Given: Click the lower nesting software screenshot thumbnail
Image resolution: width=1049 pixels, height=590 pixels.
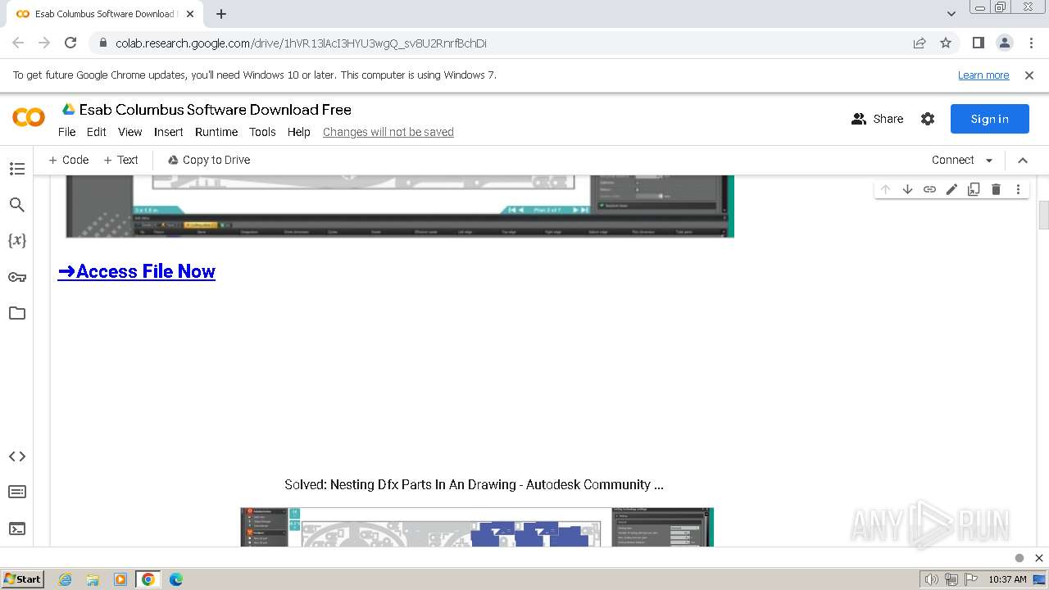Looking at the screenshot, I should pyautogui.click(x=477, y=527).
